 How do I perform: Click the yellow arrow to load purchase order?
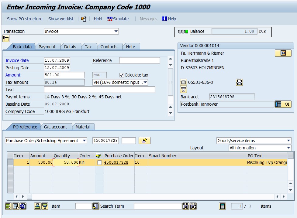pyautogui.click(x=144, y=141)
